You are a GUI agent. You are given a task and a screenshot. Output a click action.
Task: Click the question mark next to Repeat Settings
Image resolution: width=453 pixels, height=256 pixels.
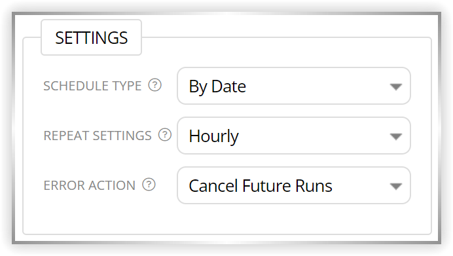click(x=165, y=135)
